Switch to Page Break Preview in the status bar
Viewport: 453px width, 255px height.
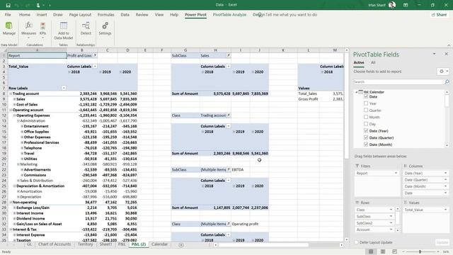tap(394, 251)
